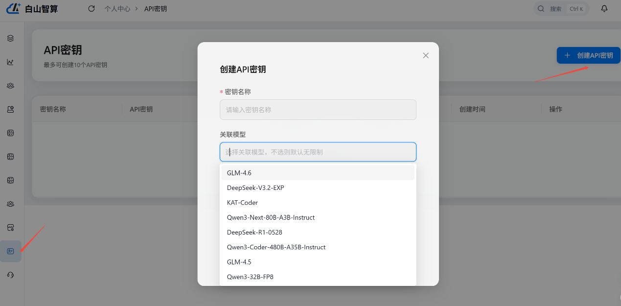Click the Ctrl K shortcut badge
Screen dimensions: 621x306
point(576,9)
